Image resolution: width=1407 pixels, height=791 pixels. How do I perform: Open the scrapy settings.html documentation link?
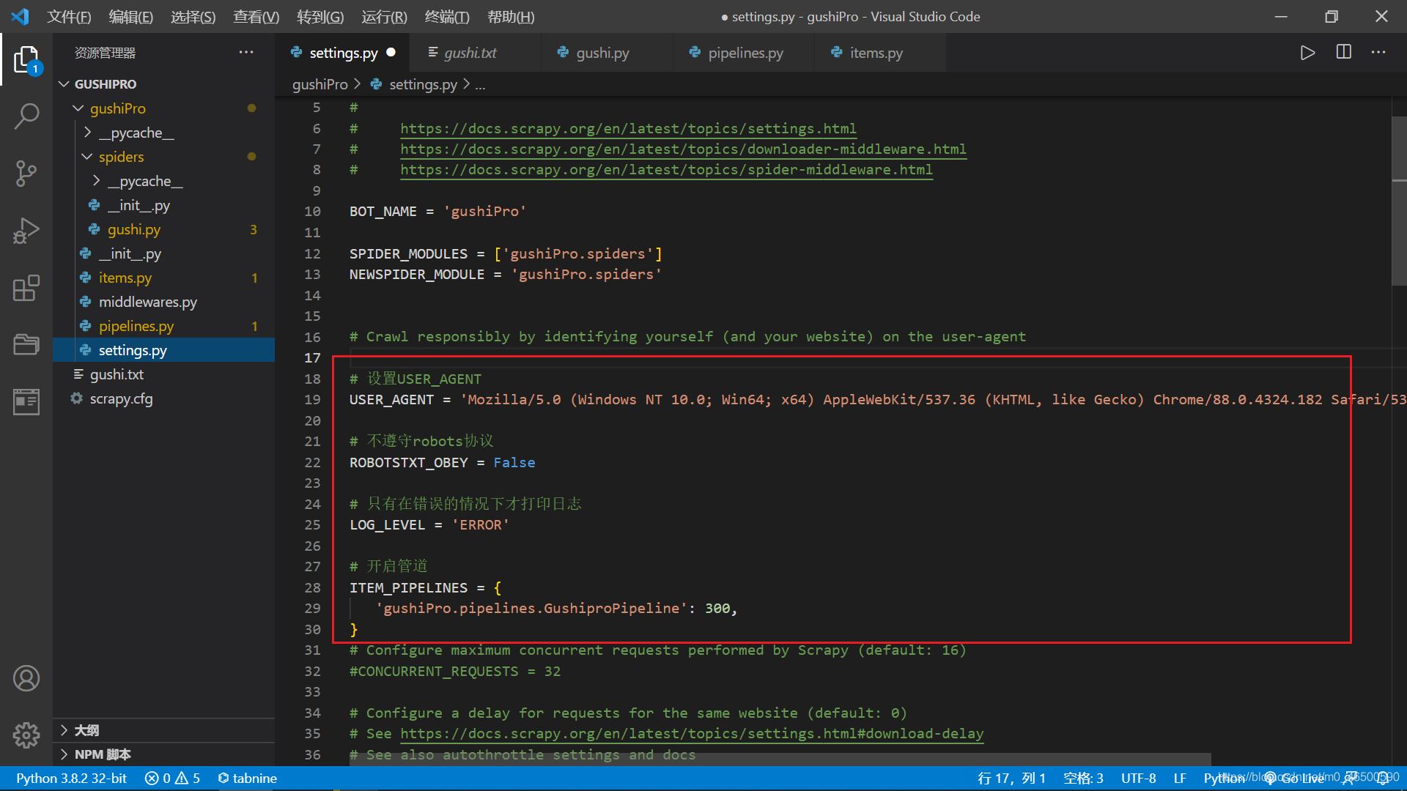(x=627, y=128)
